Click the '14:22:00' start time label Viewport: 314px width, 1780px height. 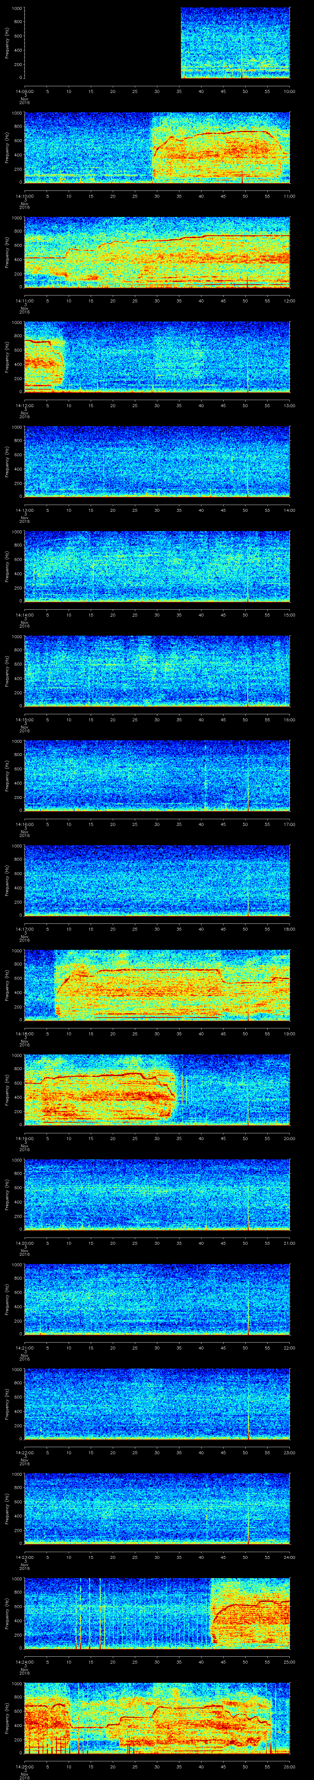[24, 1452]
